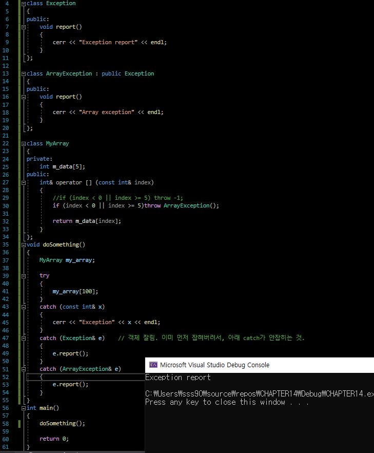Click the return m_data[index]; line
The image size is (374, 453).
click(x=87, y=221)
